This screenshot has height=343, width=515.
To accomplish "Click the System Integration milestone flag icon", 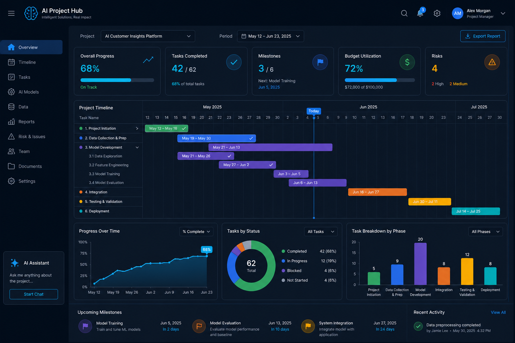I will 308,326.
